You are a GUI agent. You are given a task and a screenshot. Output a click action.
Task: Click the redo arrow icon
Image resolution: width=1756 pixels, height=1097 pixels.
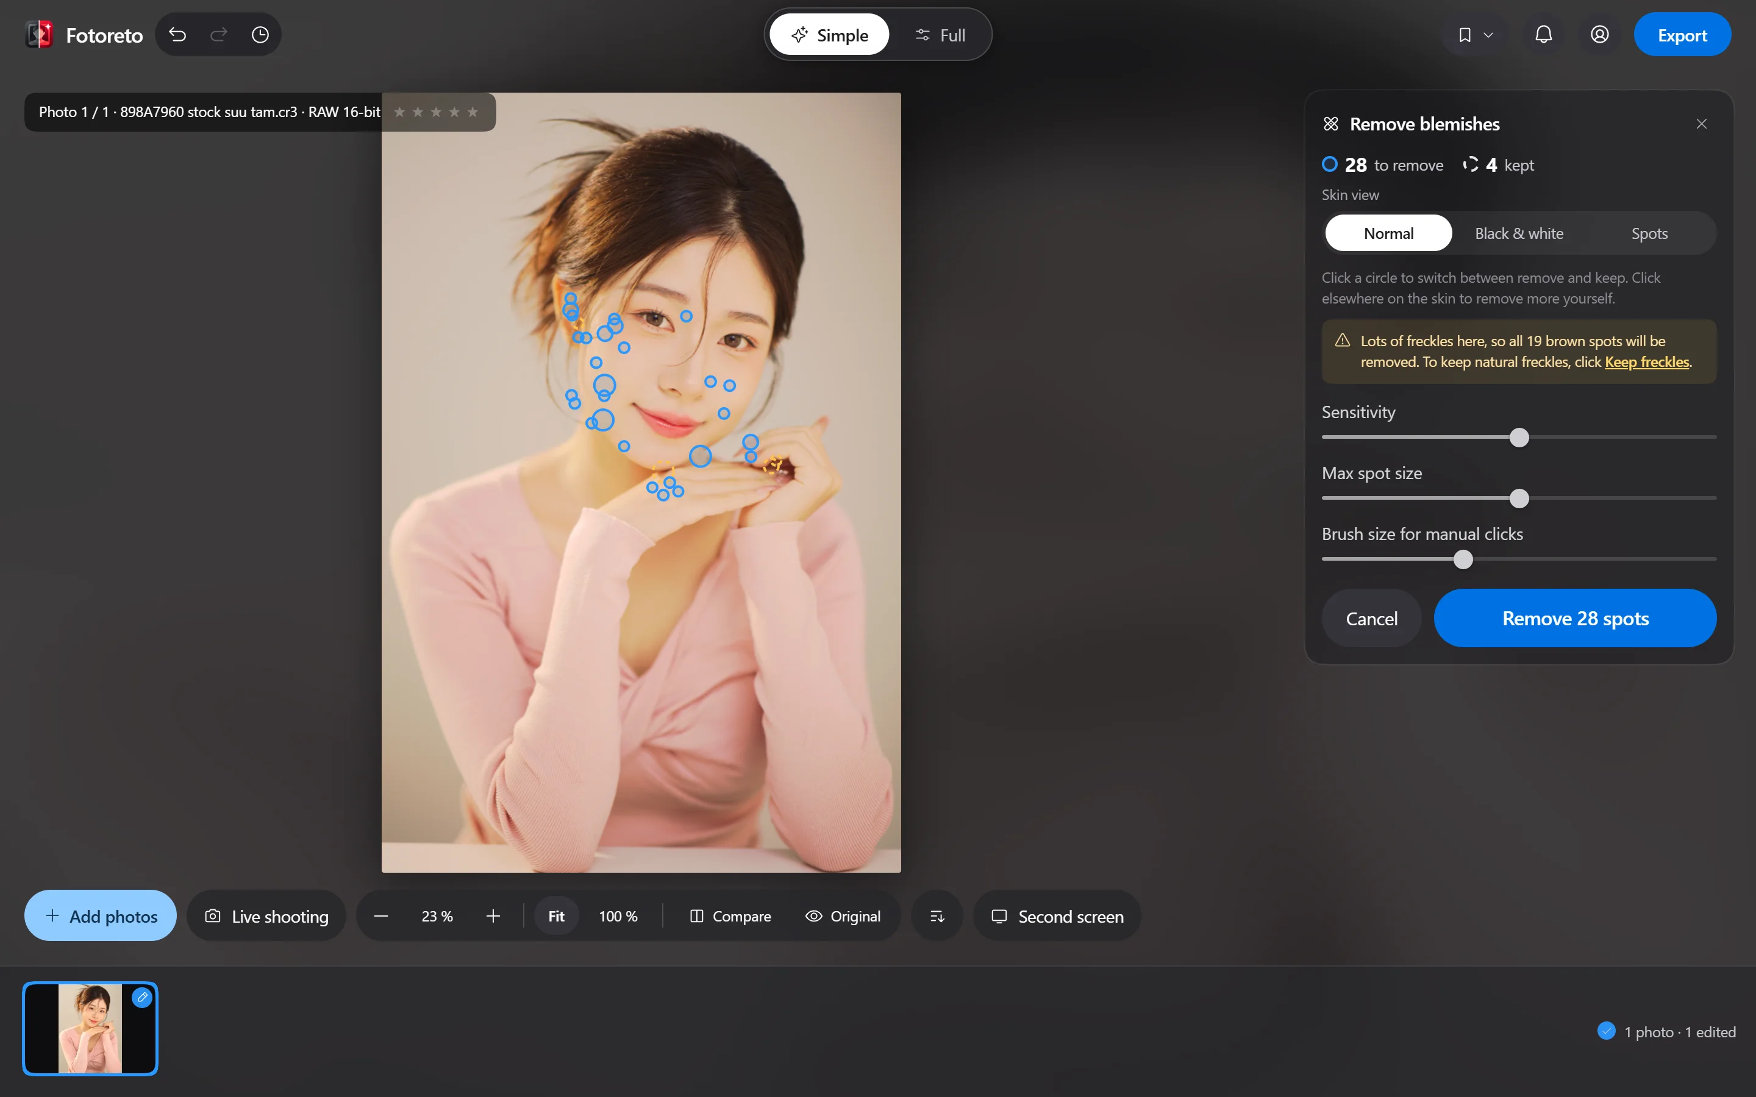click(218, 35)
